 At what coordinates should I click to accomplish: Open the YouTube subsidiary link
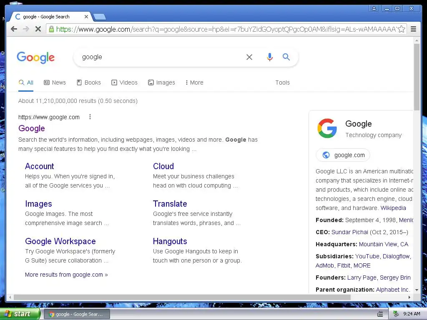coord(367,256)
